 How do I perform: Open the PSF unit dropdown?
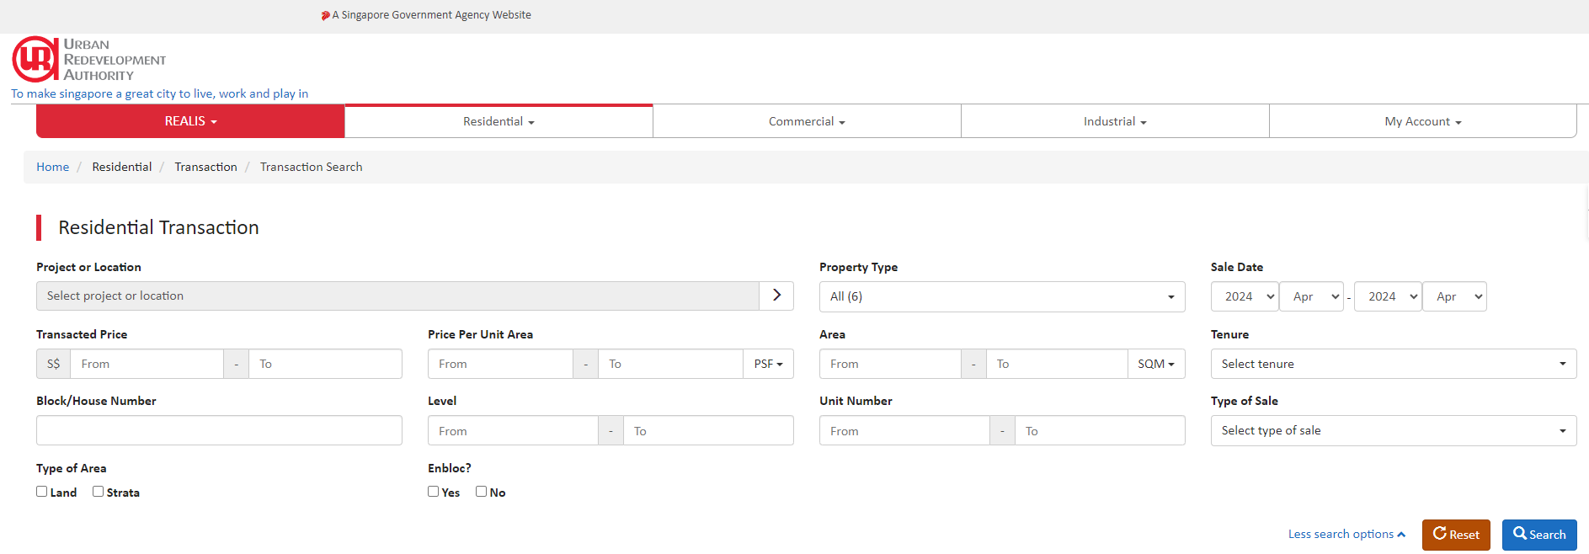768,364
